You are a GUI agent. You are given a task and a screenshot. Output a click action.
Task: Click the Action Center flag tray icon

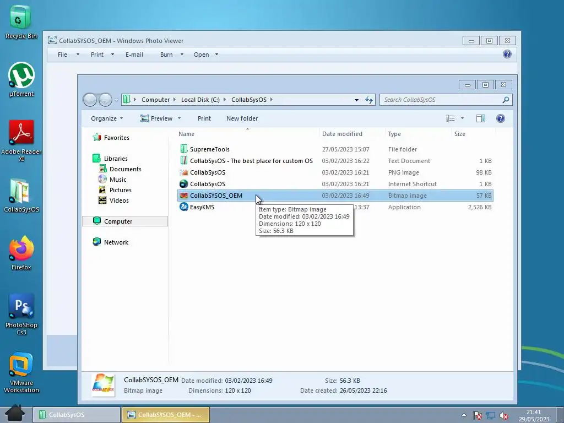[477, 415]
